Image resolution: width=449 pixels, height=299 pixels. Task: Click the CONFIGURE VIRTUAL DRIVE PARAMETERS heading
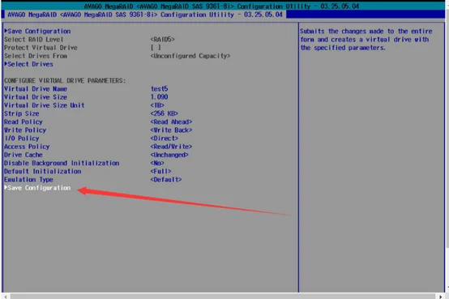65,81
